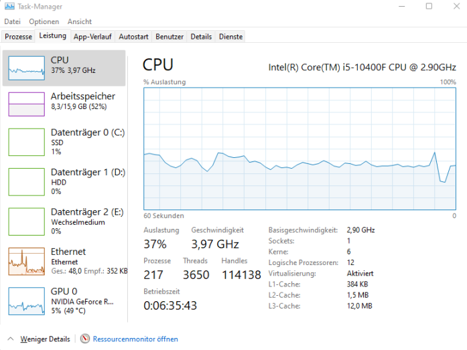Click the Ressourcenmonitor öffnen link
The image size is (467, 350).
coord(135,339)
